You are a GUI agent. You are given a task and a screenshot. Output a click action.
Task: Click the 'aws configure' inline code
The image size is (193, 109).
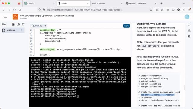151,46
